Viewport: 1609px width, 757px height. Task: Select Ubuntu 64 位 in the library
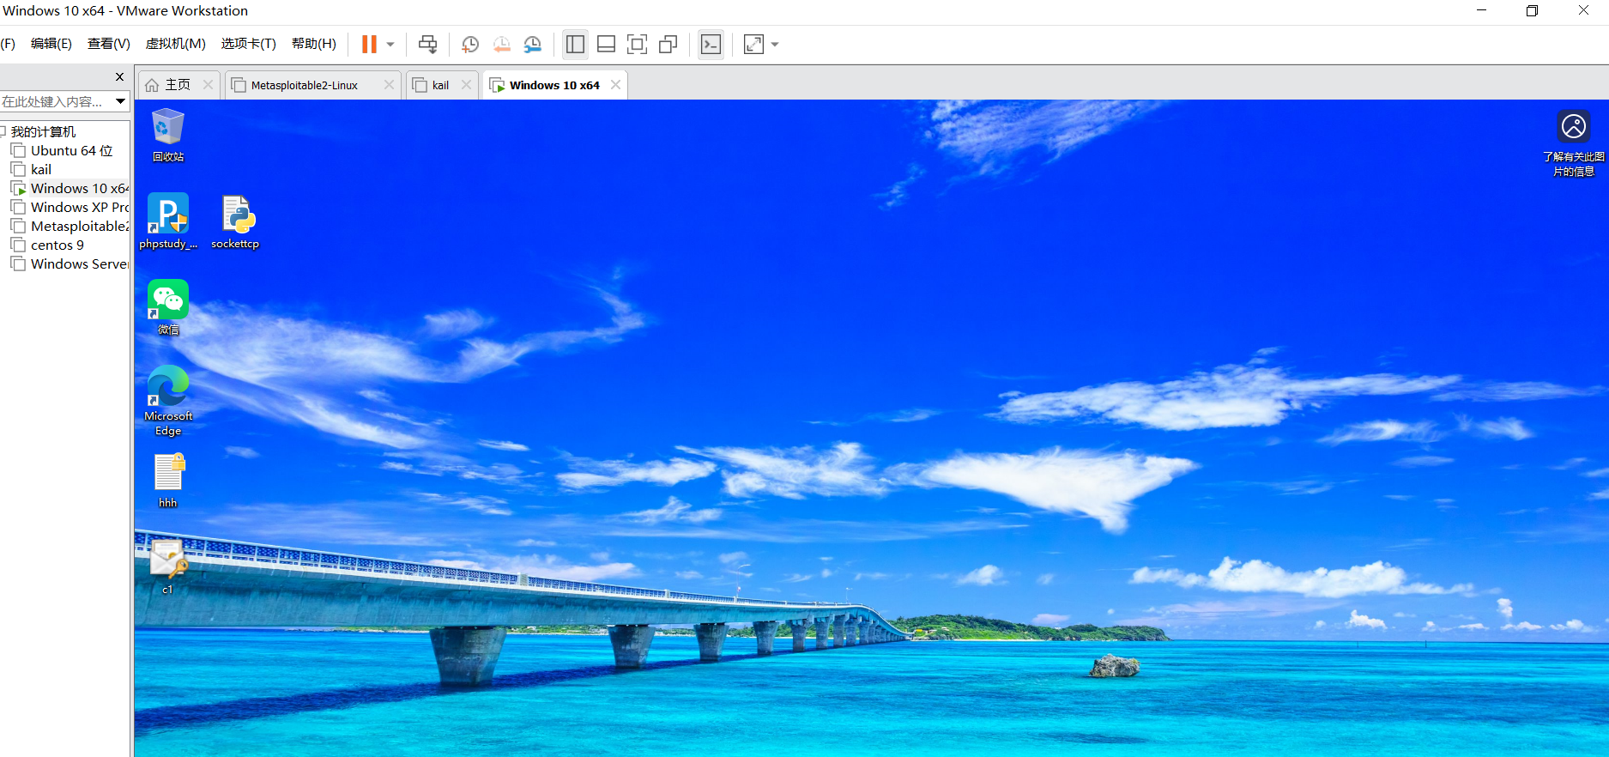click(71, 151)
